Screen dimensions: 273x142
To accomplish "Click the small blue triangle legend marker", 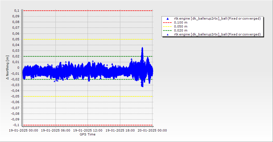I will tap(168, 35).
